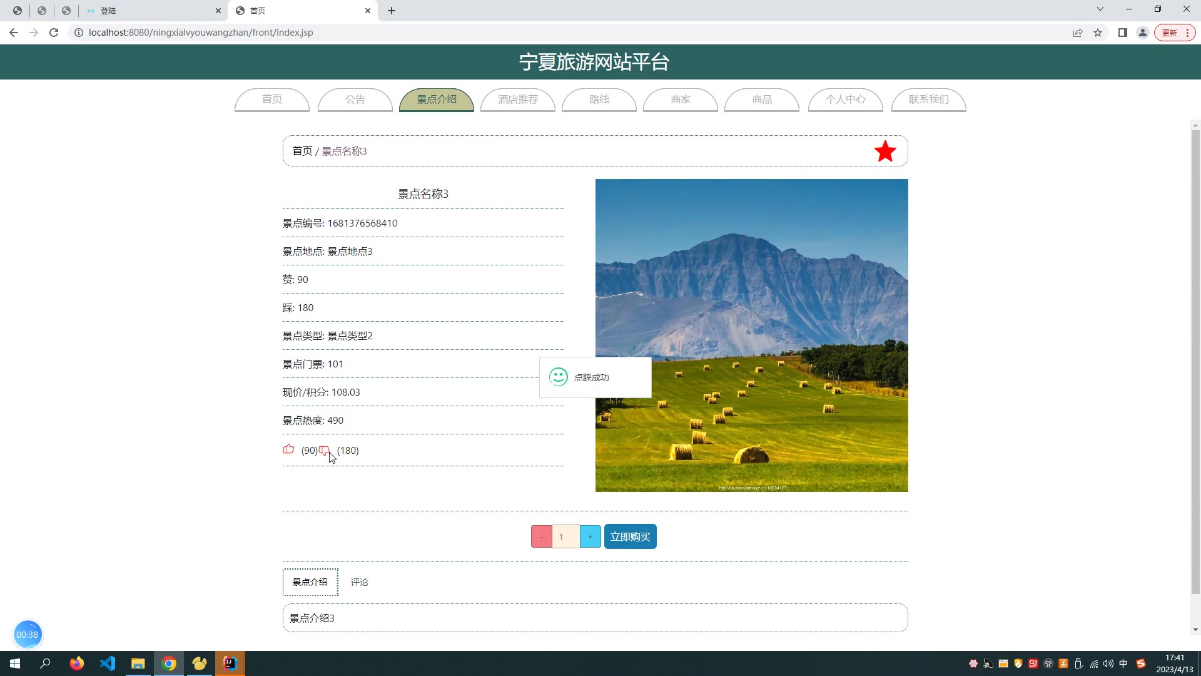Click the 立即购买 button
The height and width of the screenshot is (676, 1201).
[630, 536]
